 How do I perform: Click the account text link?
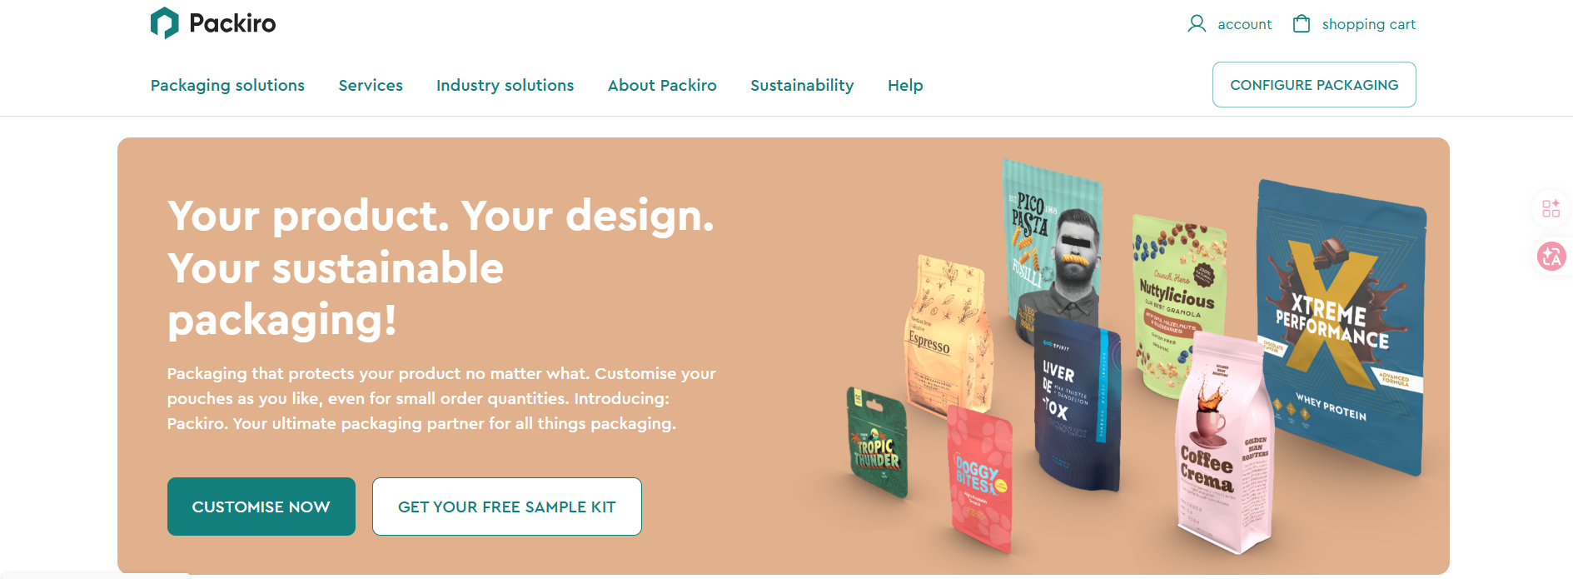[1244, 24]
